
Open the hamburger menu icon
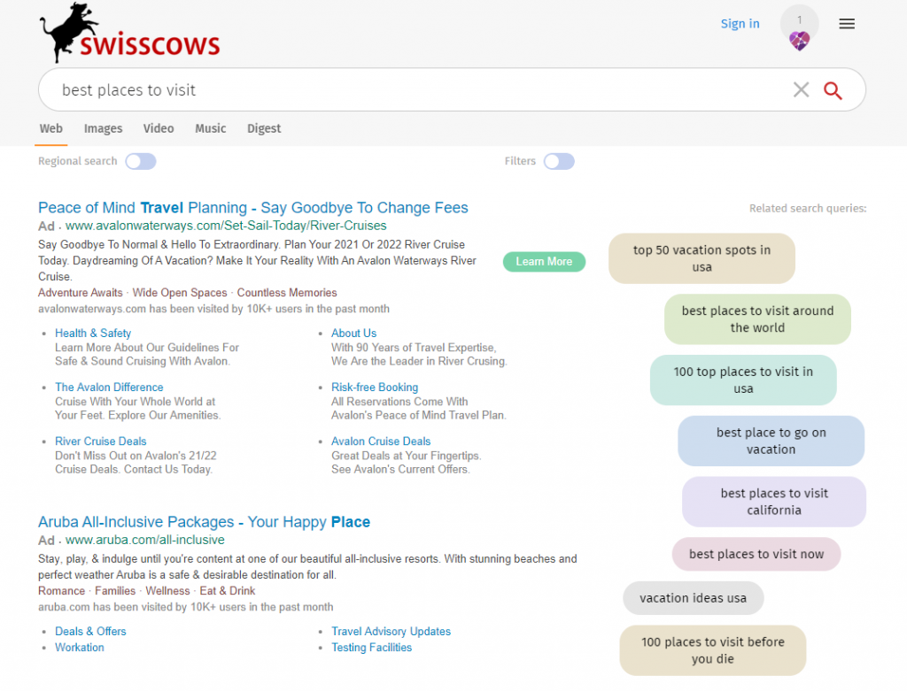[847, 24]
